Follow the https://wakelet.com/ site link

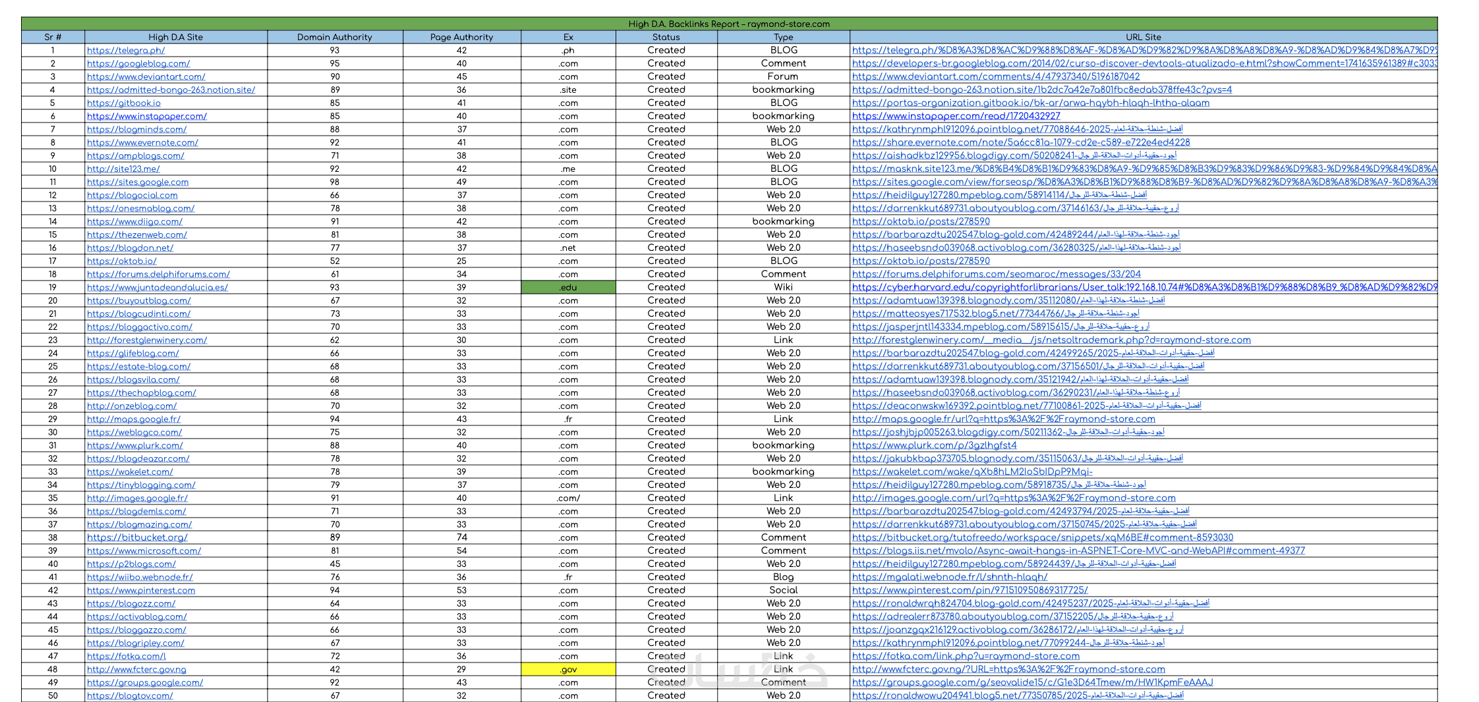[130, 472]
